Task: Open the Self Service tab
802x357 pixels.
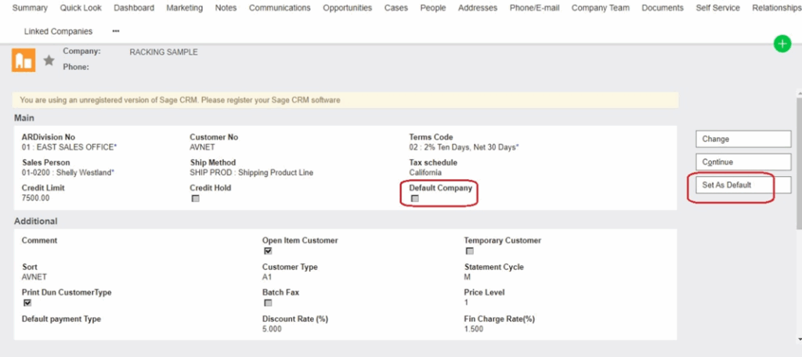Action: 717,8
